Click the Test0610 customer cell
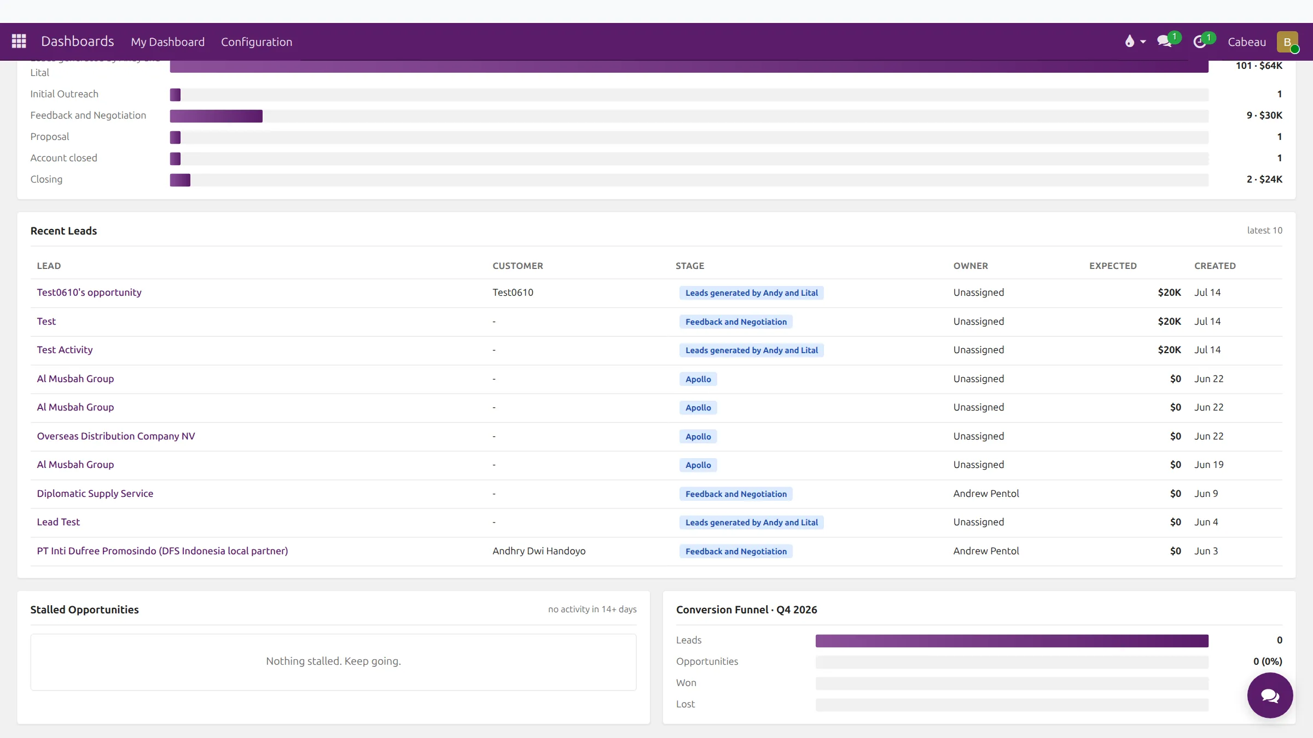 513,292
